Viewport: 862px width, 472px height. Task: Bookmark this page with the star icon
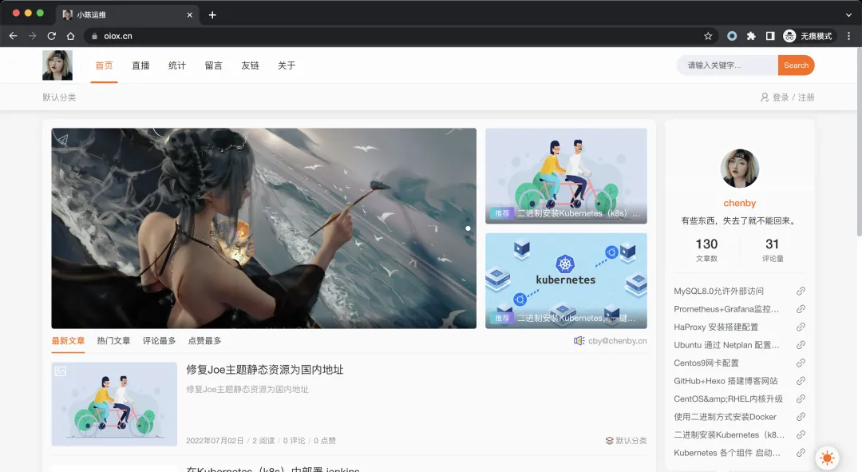708,36
